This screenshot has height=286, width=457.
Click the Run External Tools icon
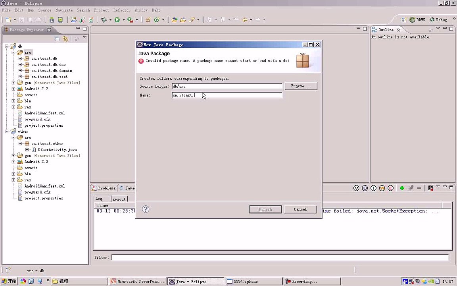click(x=130, y=20)
